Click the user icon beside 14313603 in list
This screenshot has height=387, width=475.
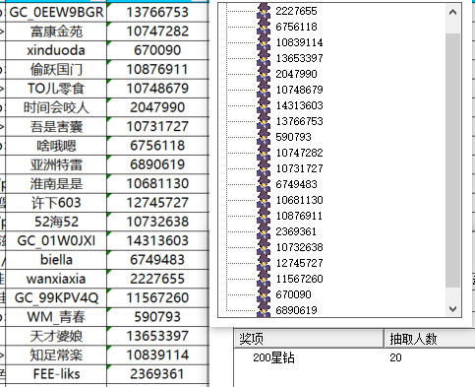(264, 105)
